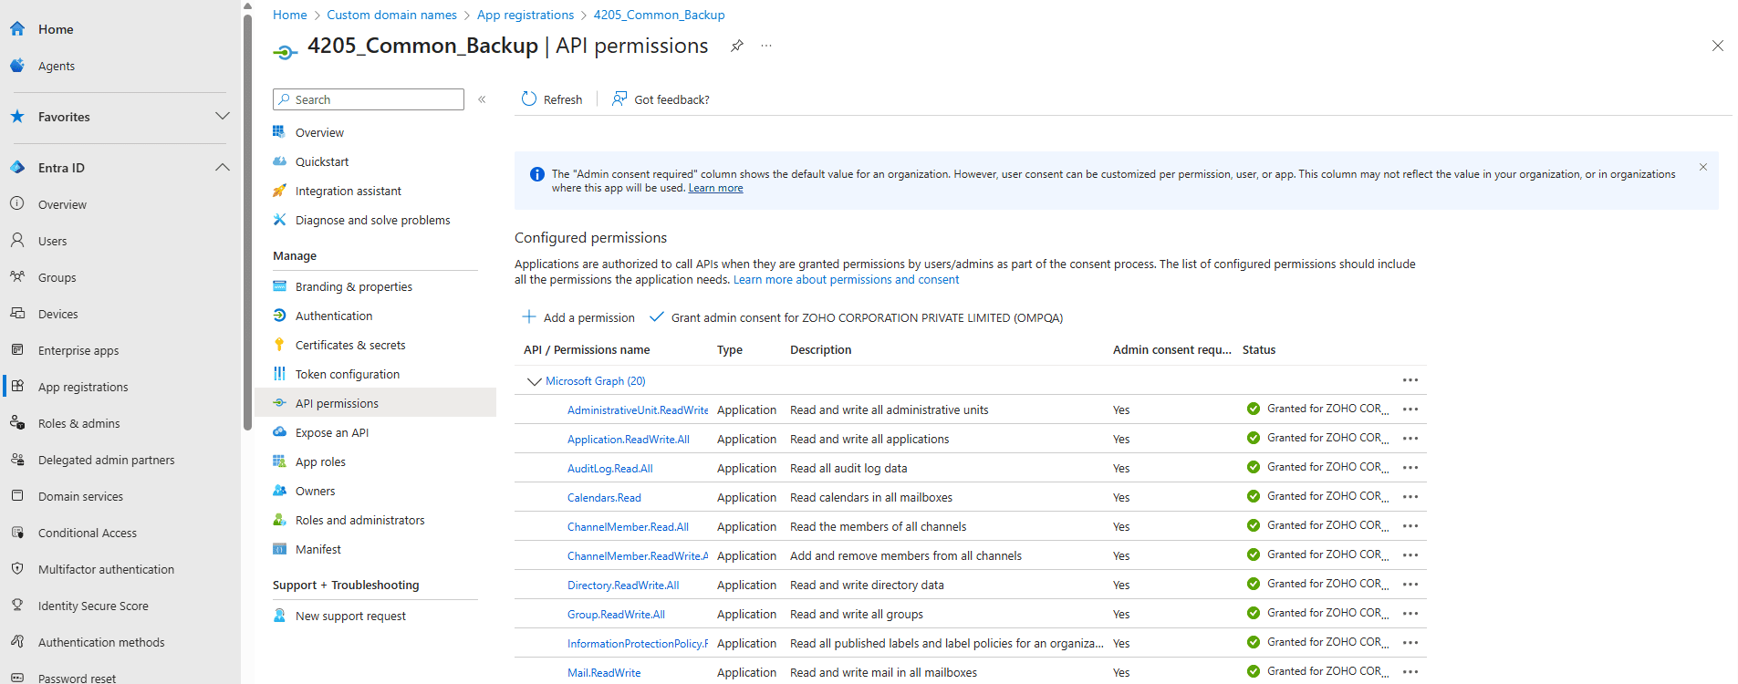
Task: Click the App registrations grid icon
Action: pyautogui.click(x=17, y=387)
